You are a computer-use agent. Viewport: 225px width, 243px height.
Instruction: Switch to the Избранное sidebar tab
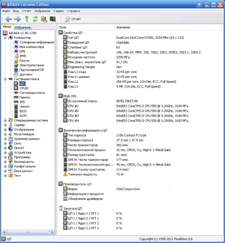pos(23,27)
